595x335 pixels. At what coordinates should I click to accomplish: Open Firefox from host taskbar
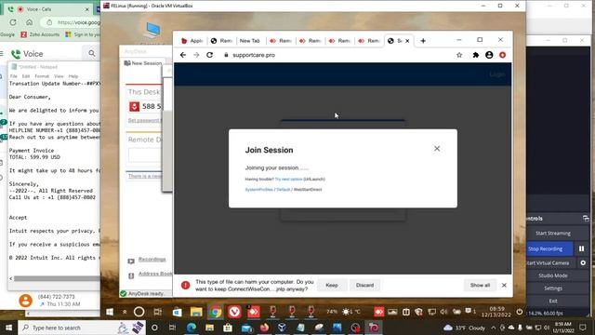tap(264, 328)
